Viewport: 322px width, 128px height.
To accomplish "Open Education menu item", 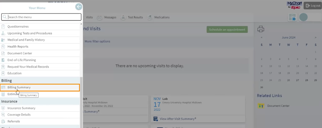I will pyautogui.click(x=40, y=73).
